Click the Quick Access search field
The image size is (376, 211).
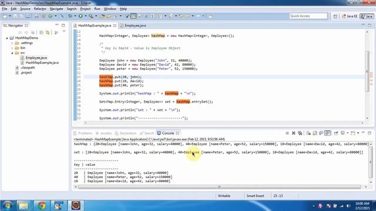(x=308, y=16)
